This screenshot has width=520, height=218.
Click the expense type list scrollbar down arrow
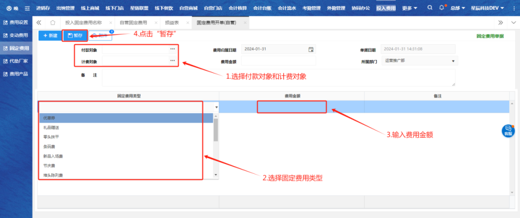[216, 175]
